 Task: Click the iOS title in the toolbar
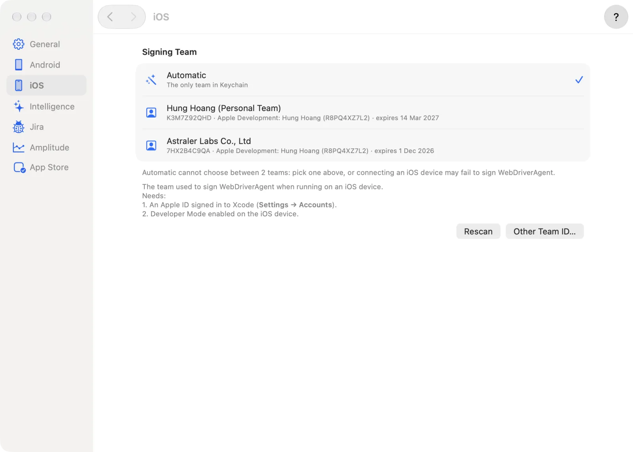point(161,17)
